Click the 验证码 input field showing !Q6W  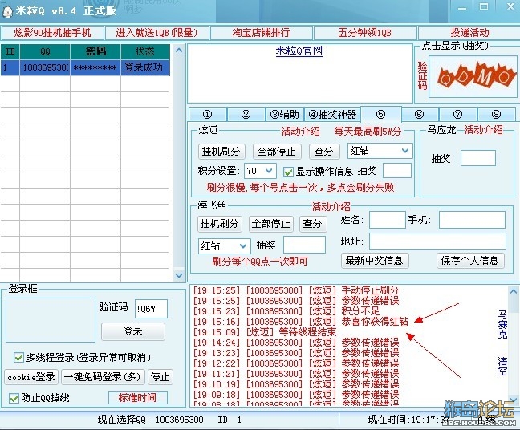tap(151, 309)
